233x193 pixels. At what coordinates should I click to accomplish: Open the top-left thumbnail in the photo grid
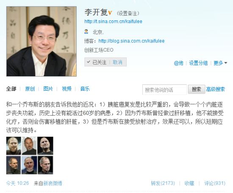pyautogui.click(x=14, y=146)
